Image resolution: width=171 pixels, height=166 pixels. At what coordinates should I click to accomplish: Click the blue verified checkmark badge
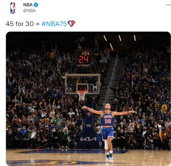[36, 5]
